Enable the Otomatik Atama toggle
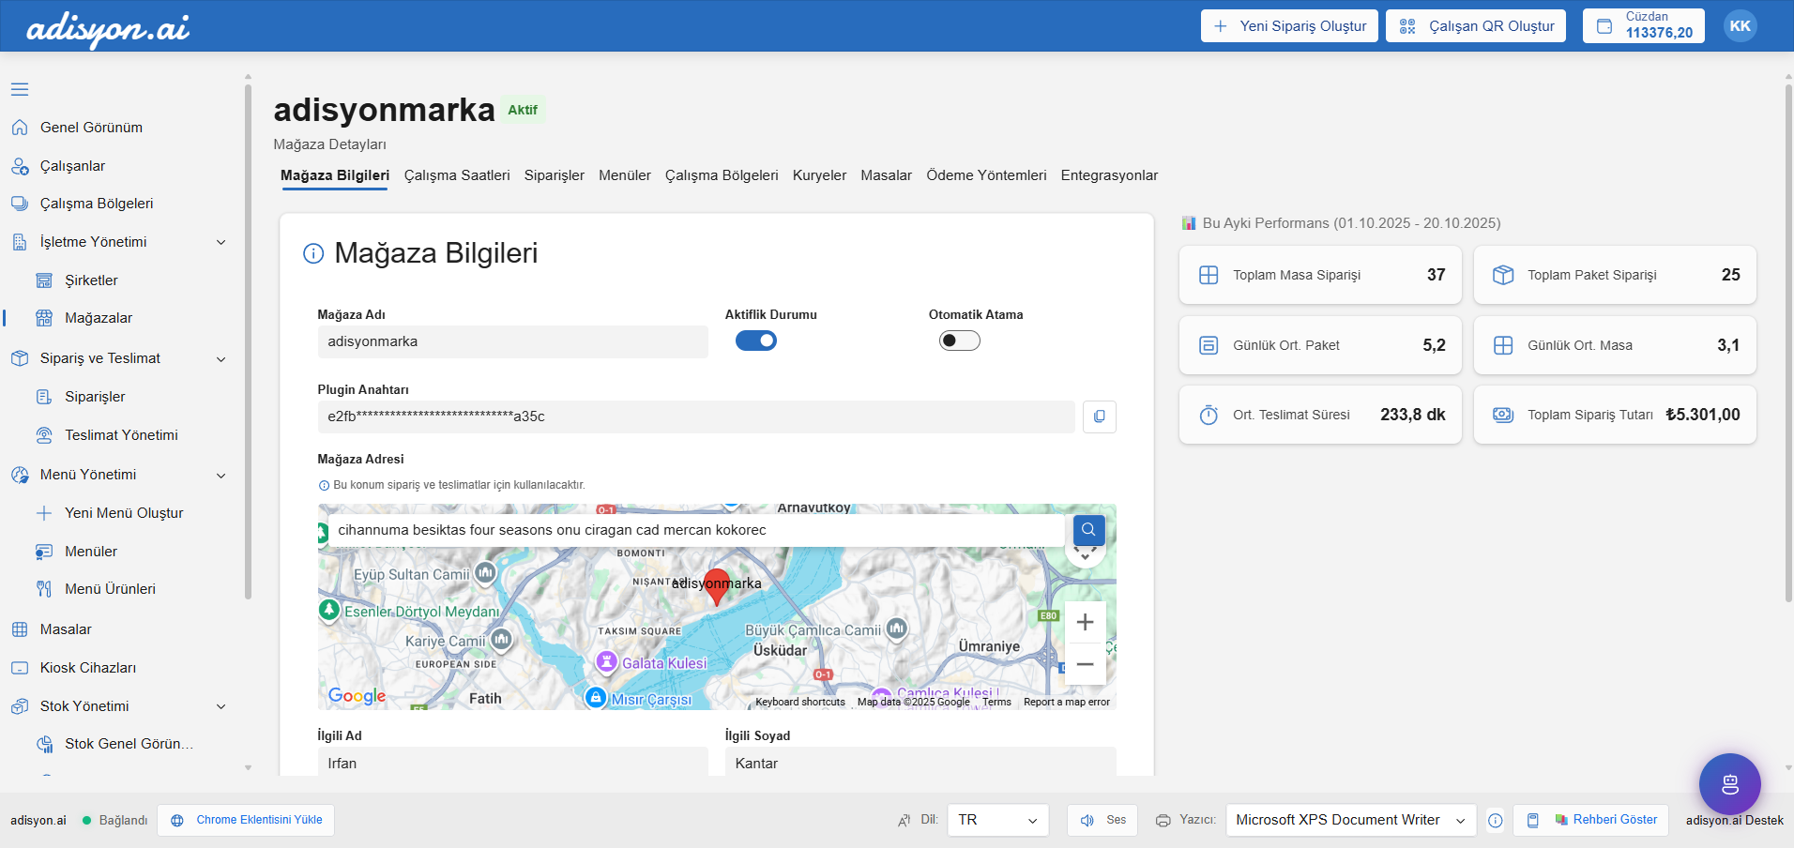1794x848 pixels. tap(959, 341)
